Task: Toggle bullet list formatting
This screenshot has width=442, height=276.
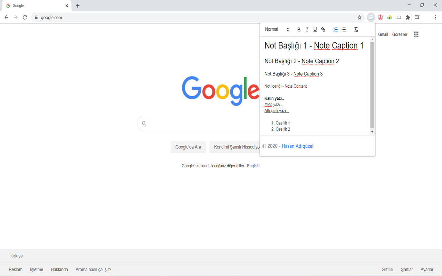Action: [x=344, y=30]
